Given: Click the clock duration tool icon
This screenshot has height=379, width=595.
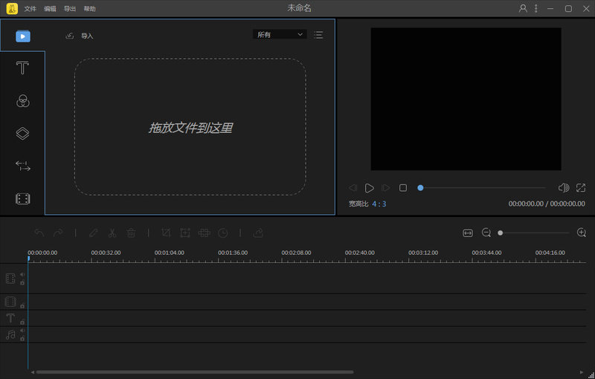Looking at the screenshot, I should (x=223, y=233).
